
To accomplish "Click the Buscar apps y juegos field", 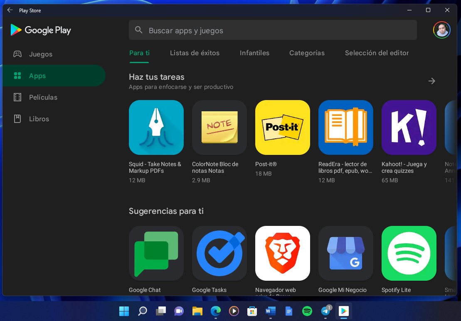I will [272, 30].
